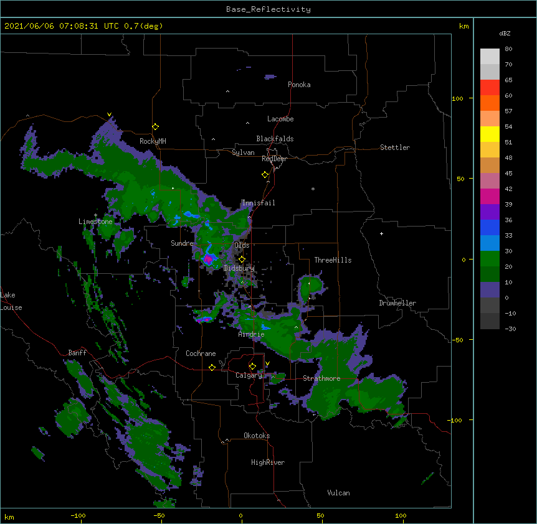537x524 pixels.
Task: Click the asterisk marker east of Innisfail
Action: pos(313,189)
